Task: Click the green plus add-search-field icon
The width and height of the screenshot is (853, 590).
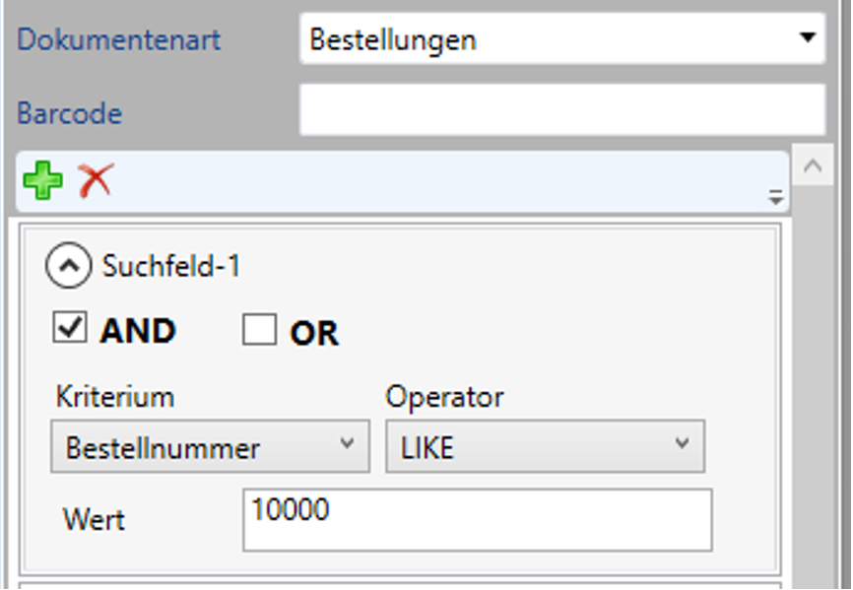Action: pos(42,181)
